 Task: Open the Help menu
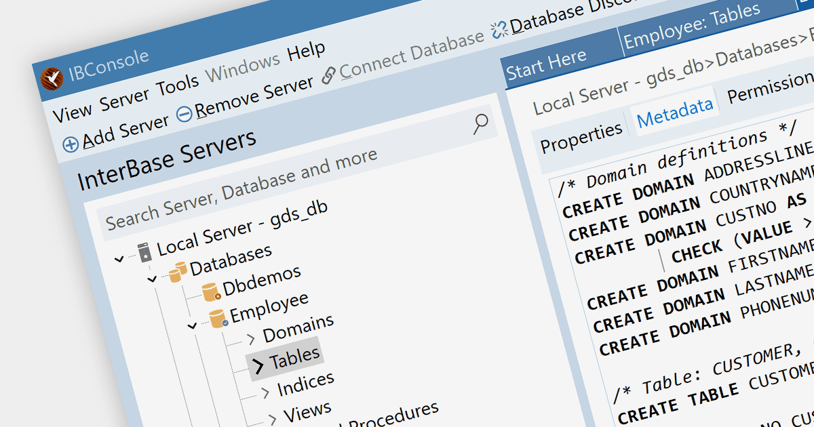pyautogui.click(x=307, y=52)
